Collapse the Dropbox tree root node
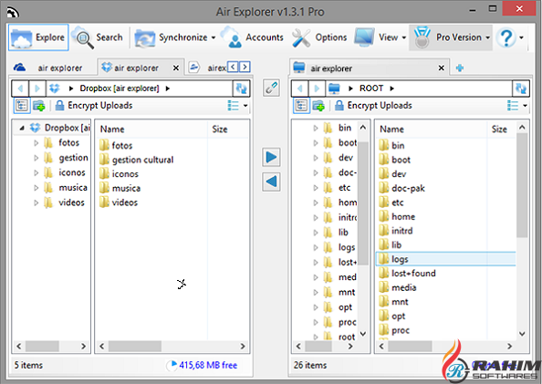This screenshot has width=542, height=384. tap(22, 129)
